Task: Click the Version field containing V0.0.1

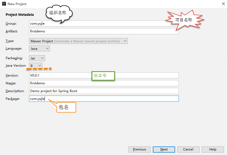Action: point(104,75)
